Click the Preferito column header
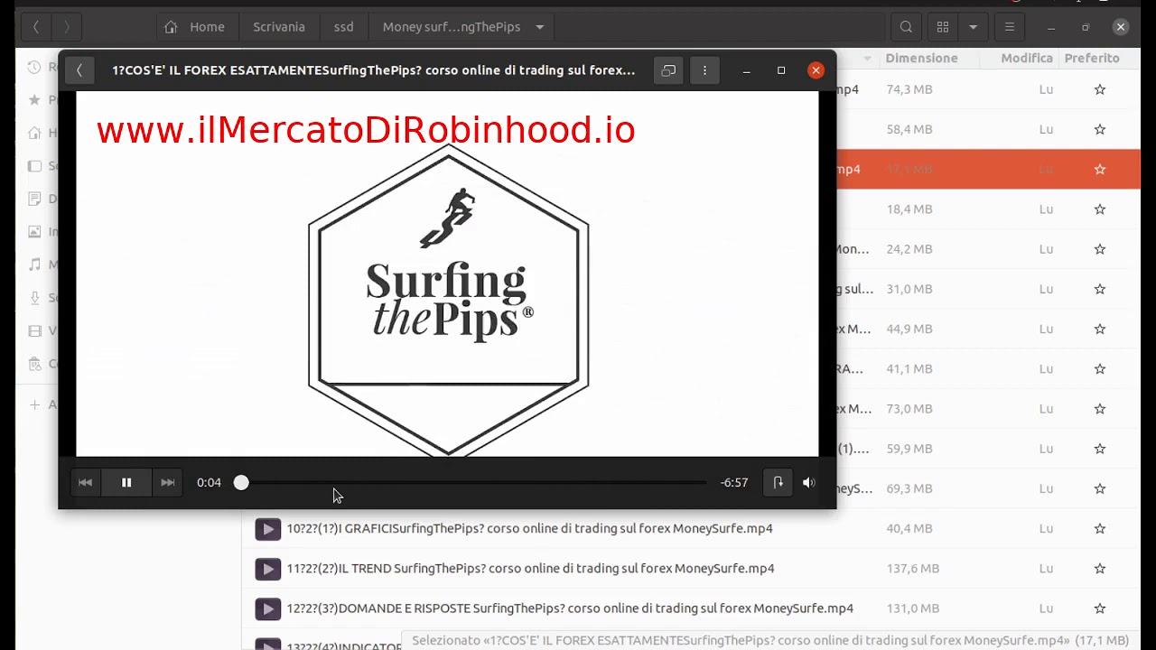This screenshot has height=650, width=1156. [x=1092, y=58]
